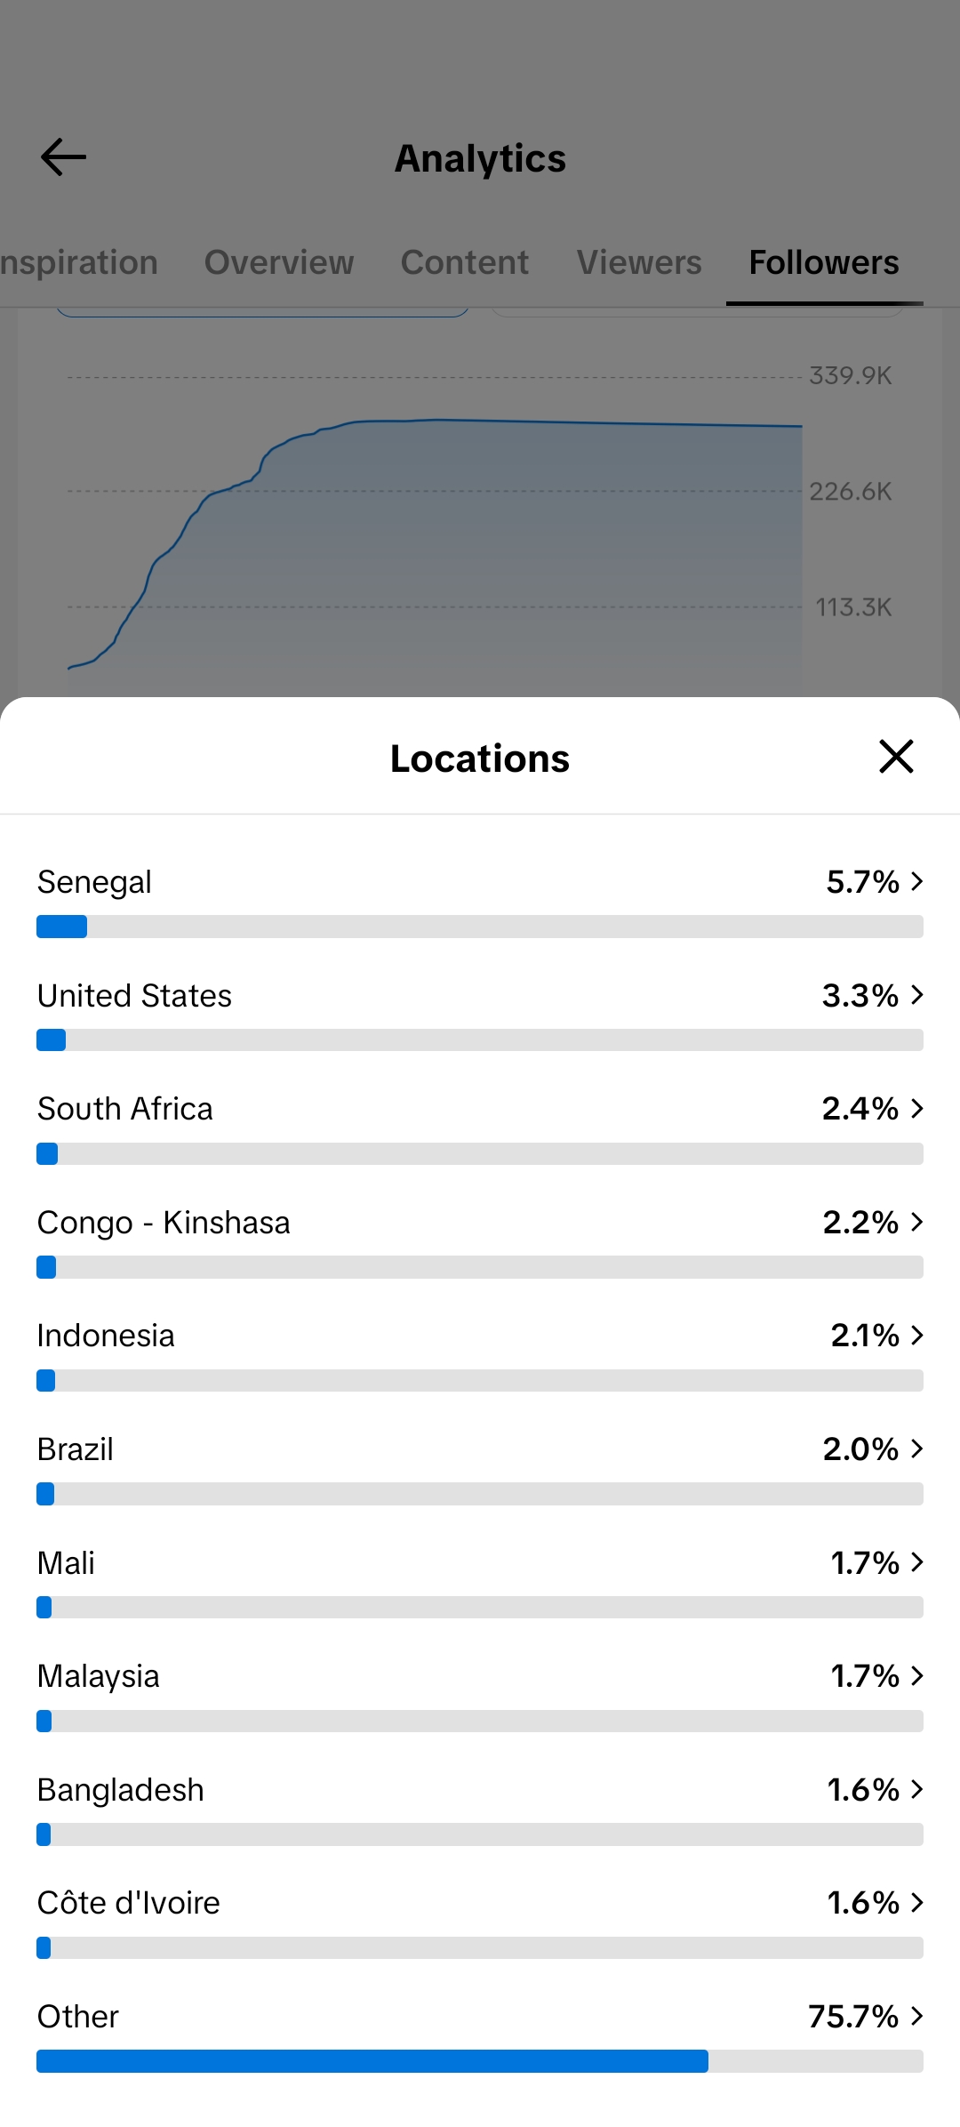Open the Inspiration tab
960x2127 pixels.
(x=79, y=262)
